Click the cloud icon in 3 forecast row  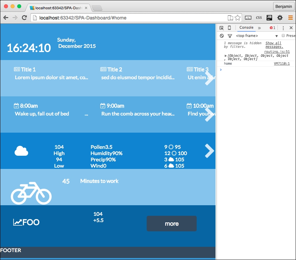pos(171,160)
